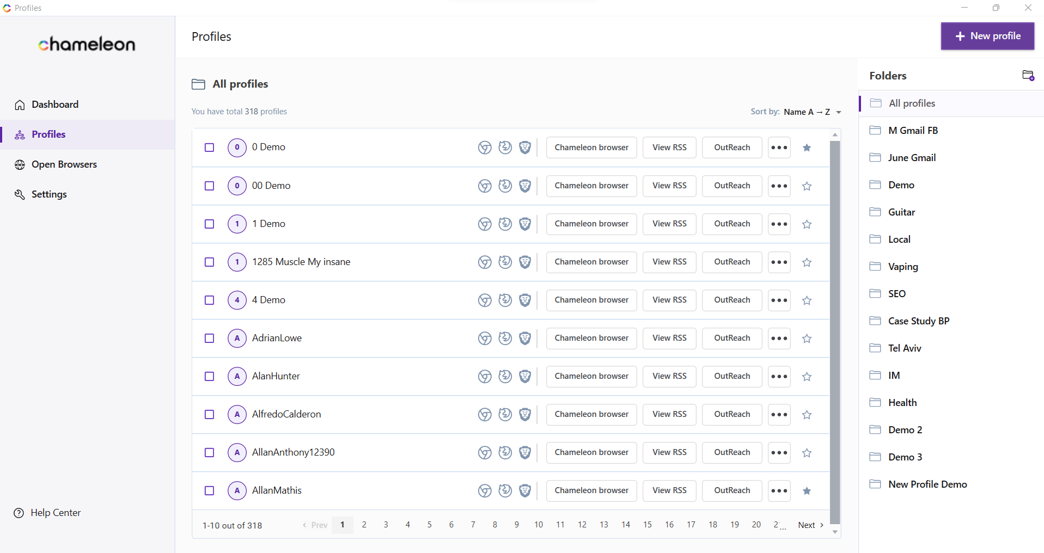Viewport: 1044px width, 553px height.
Task: Open the Sort by Name A→Z dropdown
Action: (812, 112)
